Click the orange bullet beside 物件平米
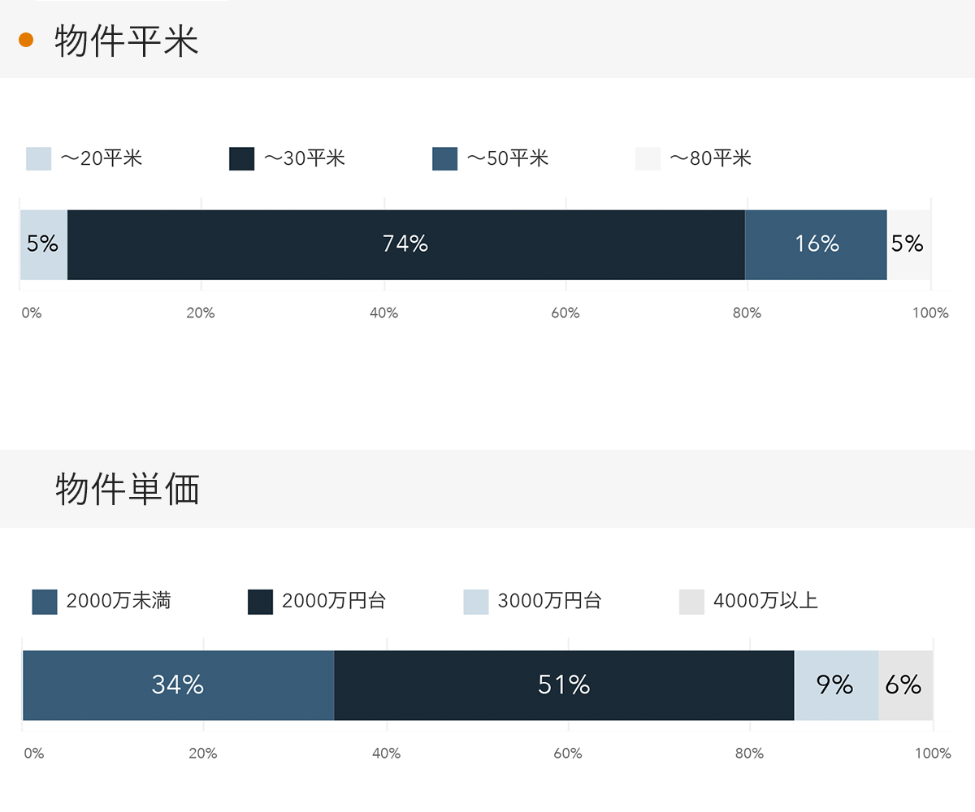Image resolution: width=975 pixels, height=812 pixels. (26, 40)
